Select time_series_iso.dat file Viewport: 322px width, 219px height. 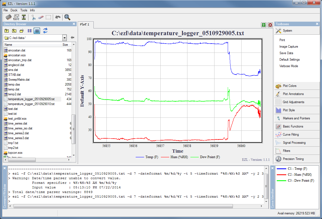click(20, 128)
